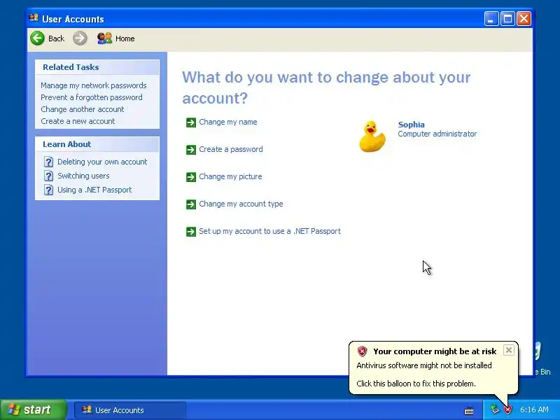This screenshot has height=420, width=560.
Task: Click the gray Forward arrow icon
Action: pyautogui.click(x=80, y=38)
